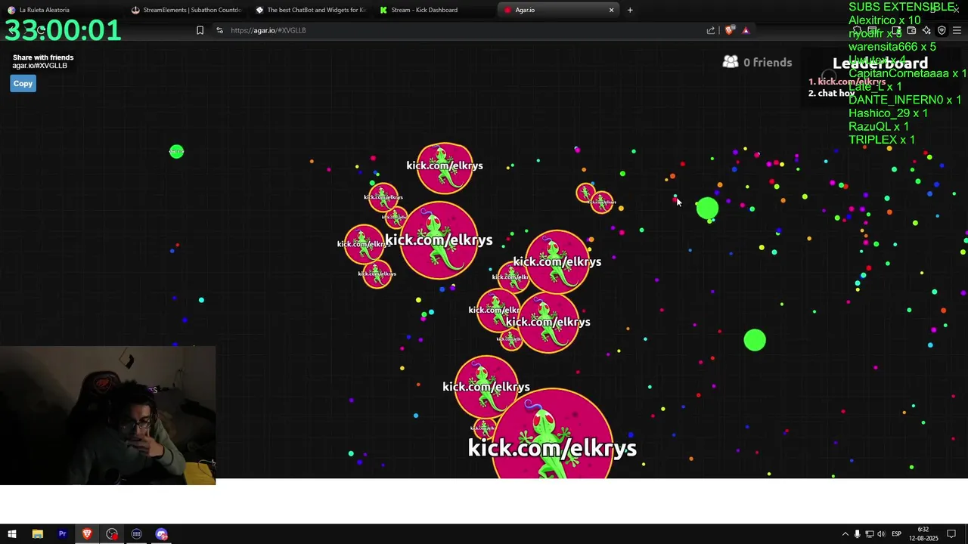Open Brave Rewards triangle icon
Viewport: 968px width, 544px height.
click(746, 30)
